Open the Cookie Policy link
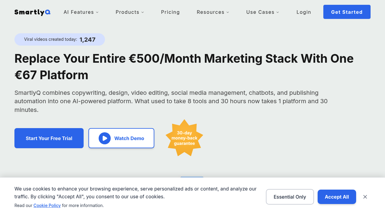The height and width of the screenshot is (216, 385). 47,205
